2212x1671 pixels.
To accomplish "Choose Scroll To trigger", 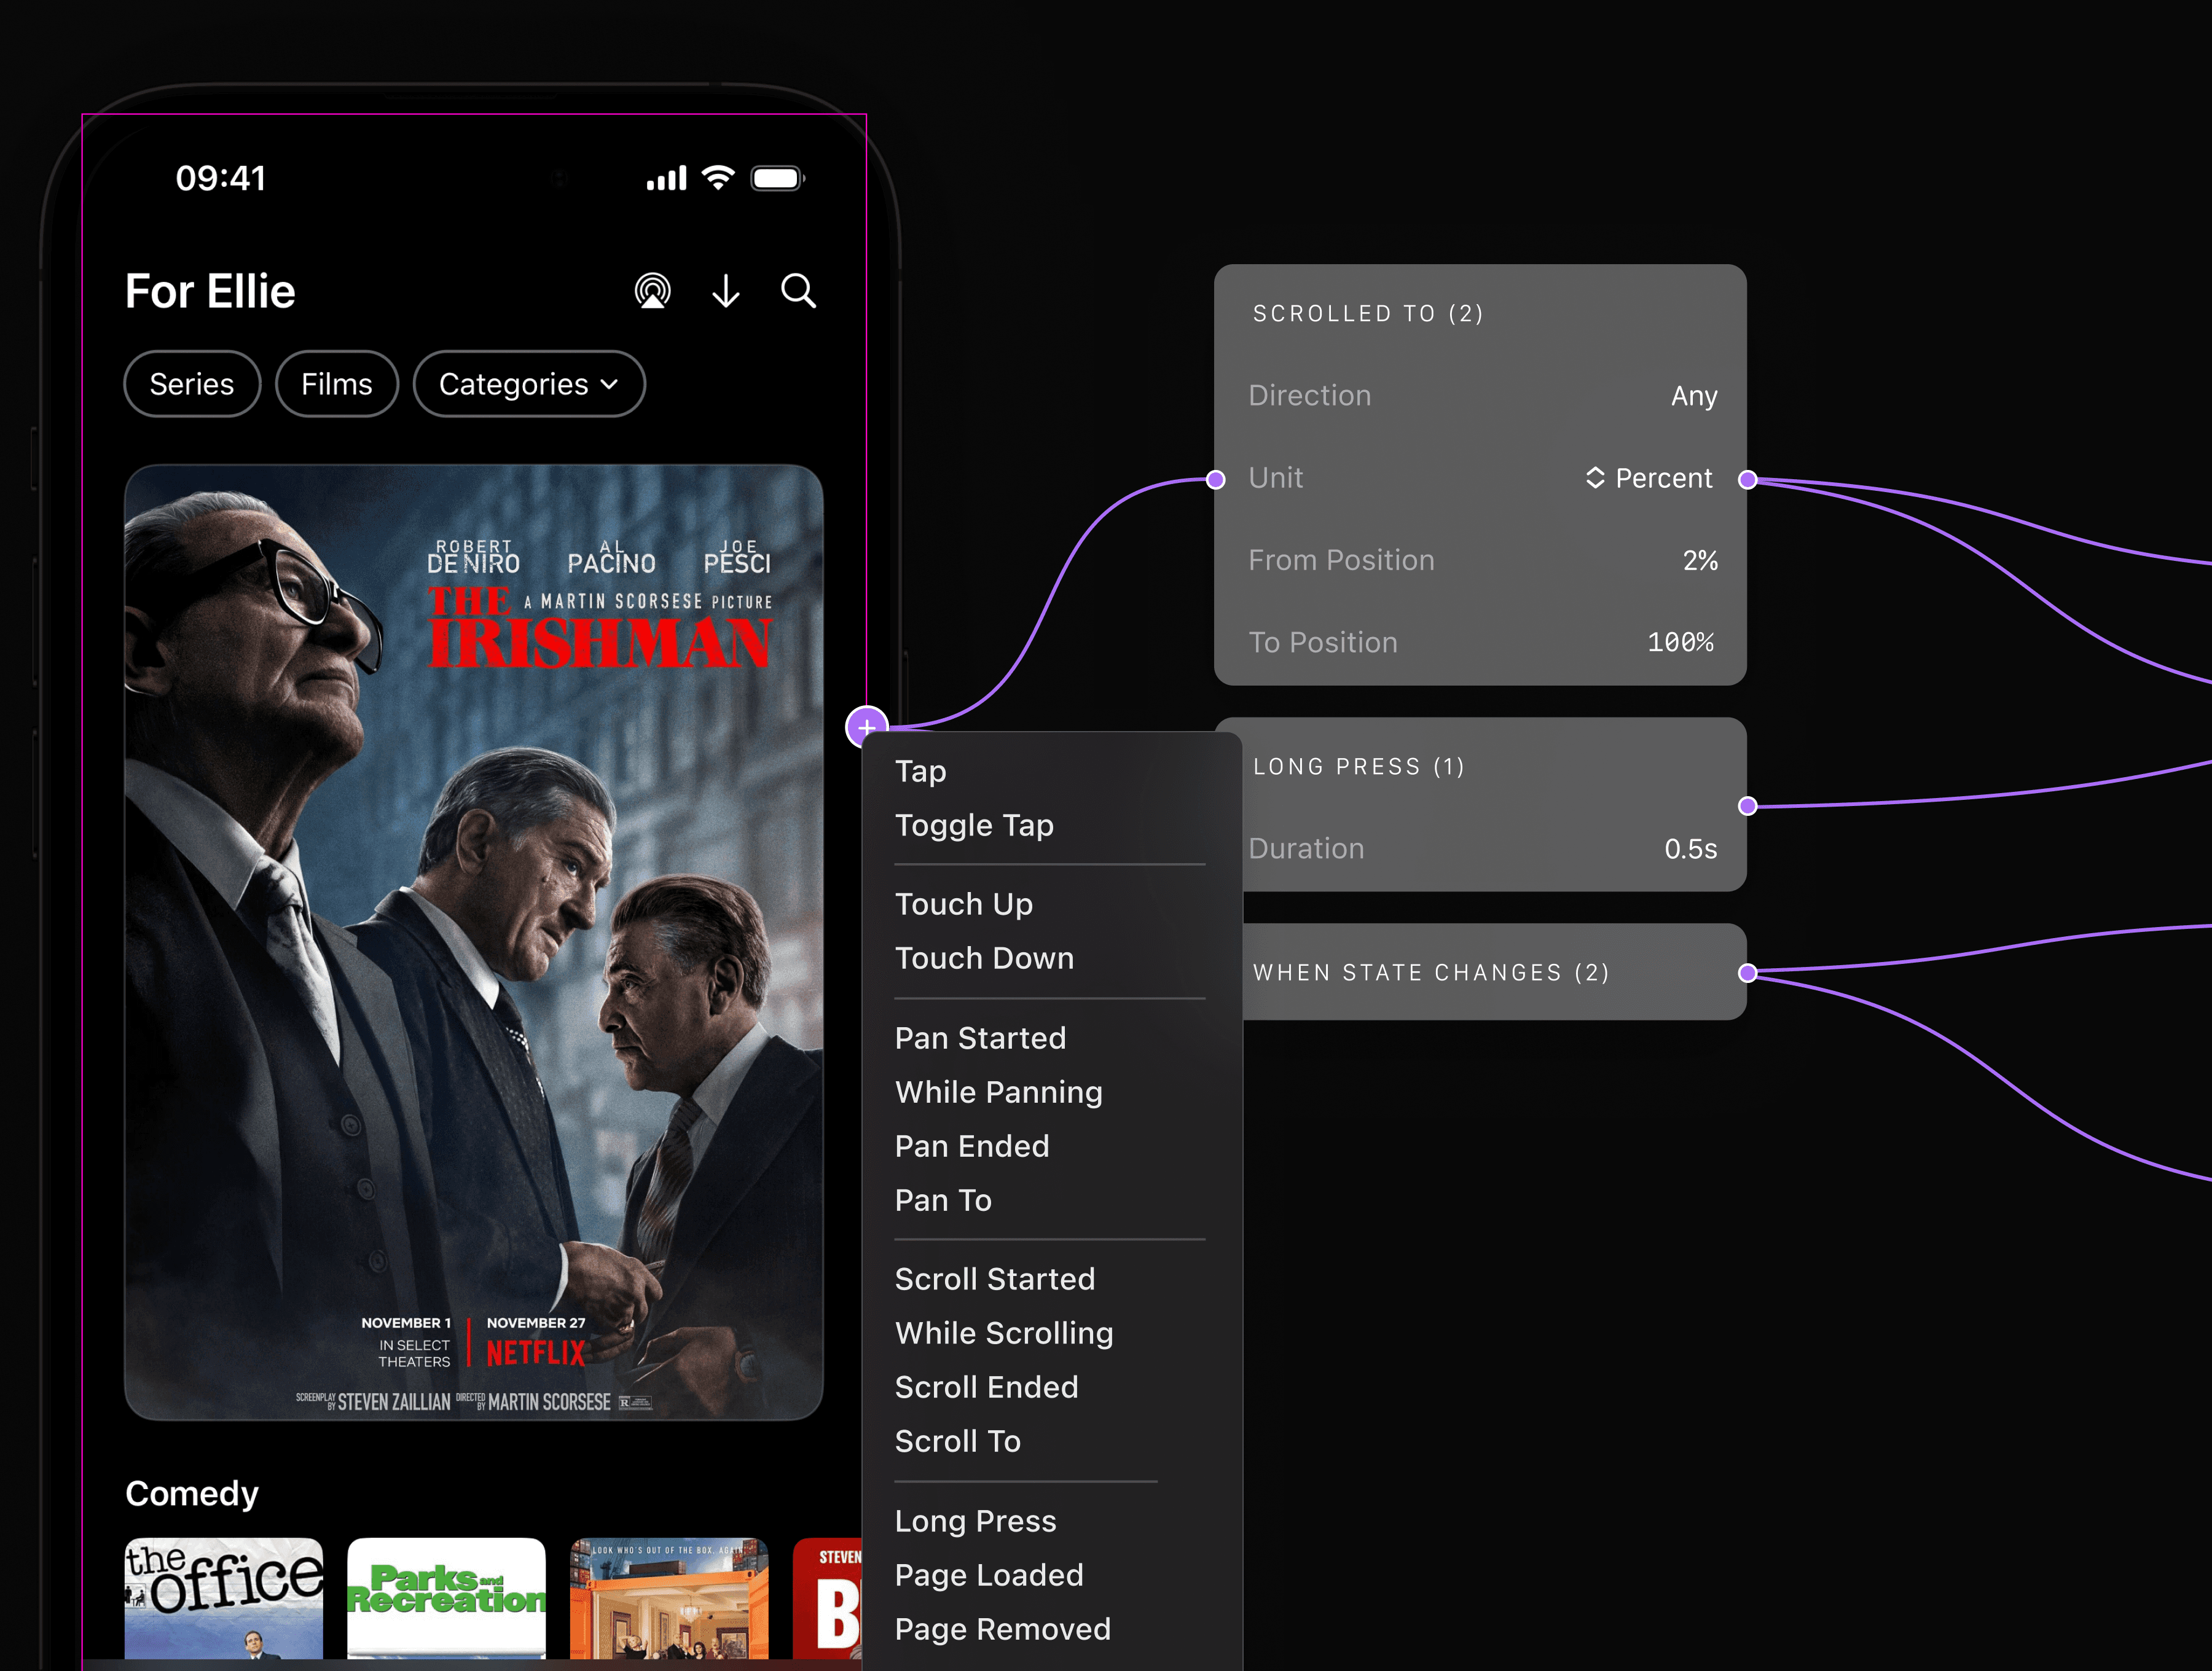I will pyautogui.click(x=958, y=1441).
